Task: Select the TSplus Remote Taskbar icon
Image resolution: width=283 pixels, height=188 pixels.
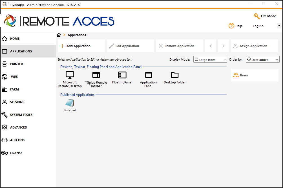Action: point(96,75)
